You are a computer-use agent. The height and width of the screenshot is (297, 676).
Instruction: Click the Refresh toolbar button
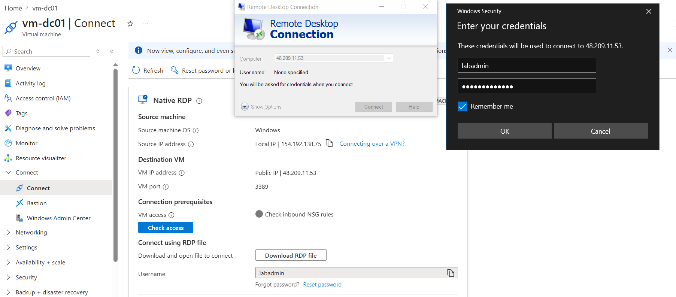point(148,70)
